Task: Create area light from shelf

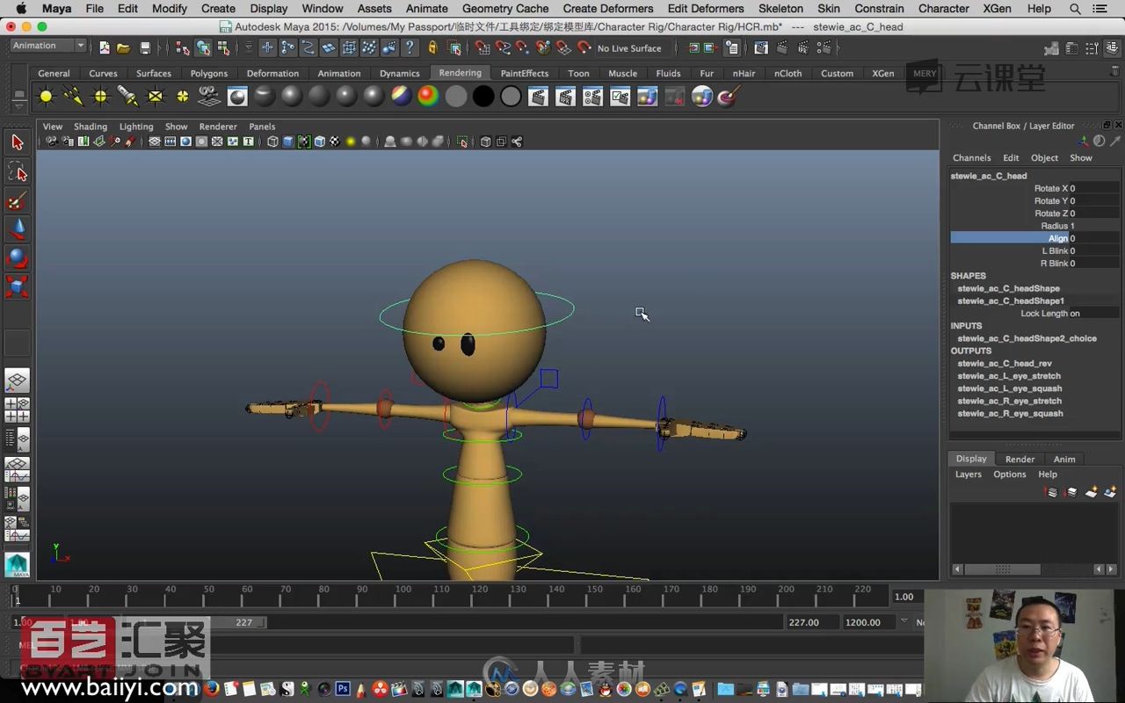Action: [x=155, y=97]
